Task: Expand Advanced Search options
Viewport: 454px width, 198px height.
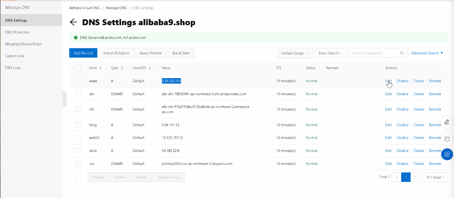Action: (427, 53)
